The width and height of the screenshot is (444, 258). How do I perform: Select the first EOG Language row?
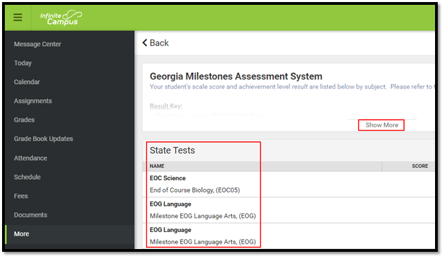coord(288,210)
